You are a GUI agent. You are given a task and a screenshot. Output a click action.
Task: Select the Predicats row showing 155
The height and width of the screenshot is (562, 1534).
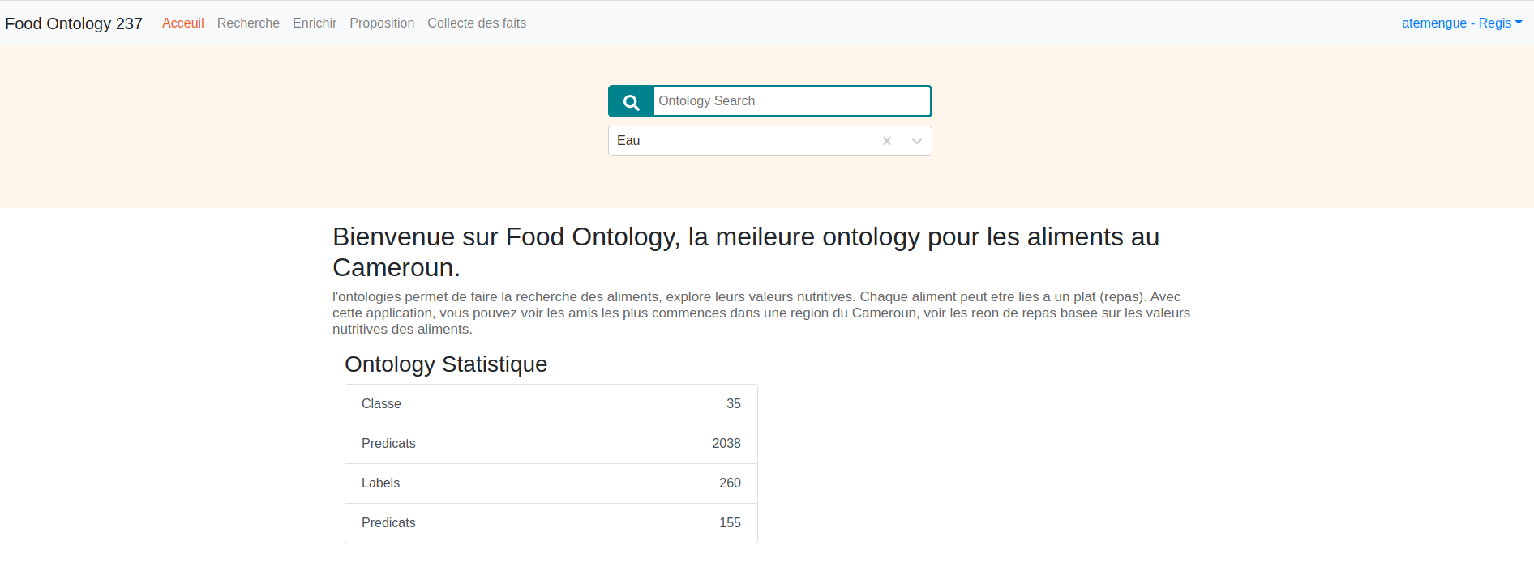[x=551, y=523]
